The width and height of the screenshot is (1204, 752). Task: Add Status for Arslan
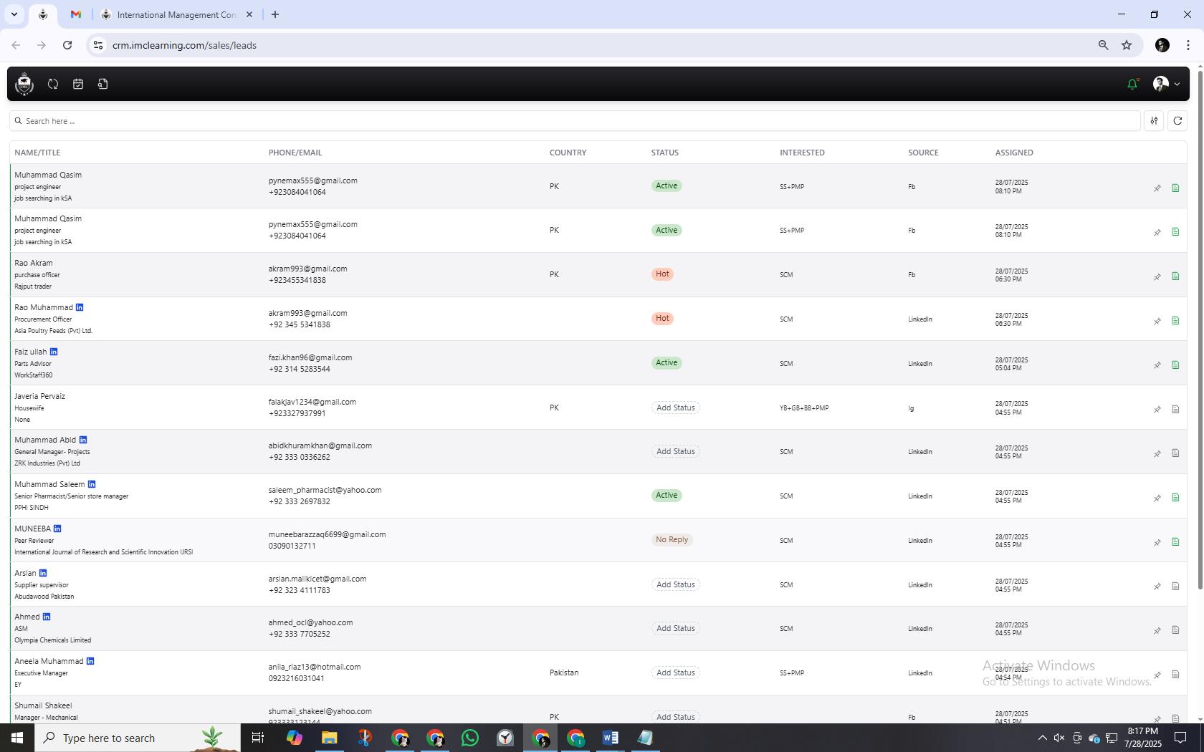click(676, 584)
